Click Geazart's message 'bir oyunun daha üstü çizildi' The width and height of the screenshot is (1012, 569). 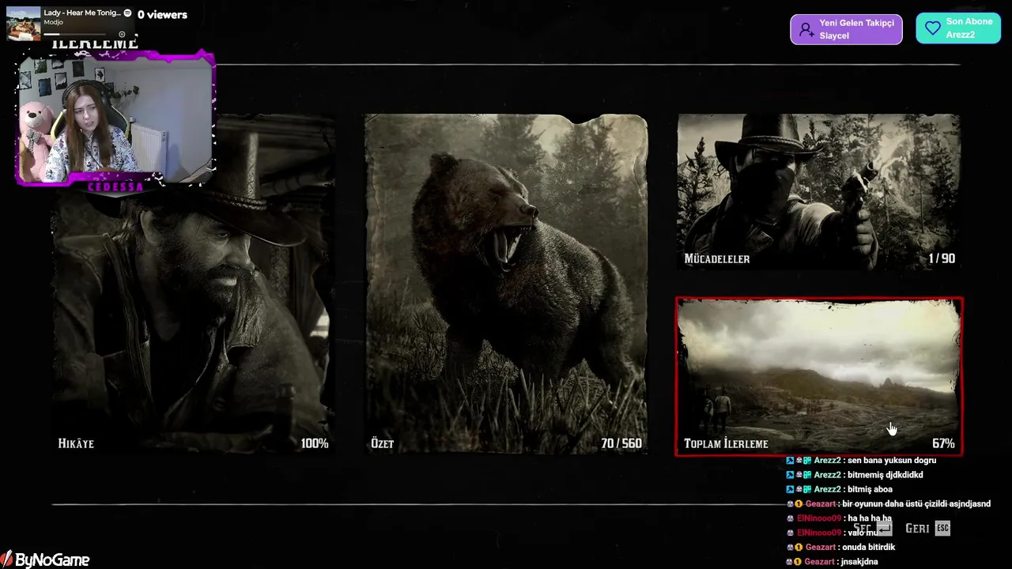click(916, 503)
